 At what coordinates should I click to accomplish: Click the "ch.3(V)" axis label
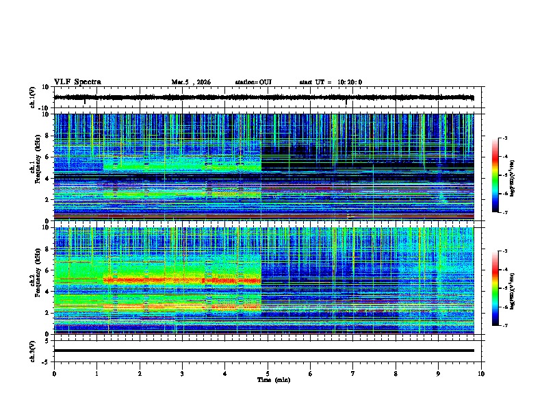(x=32, y=351)
